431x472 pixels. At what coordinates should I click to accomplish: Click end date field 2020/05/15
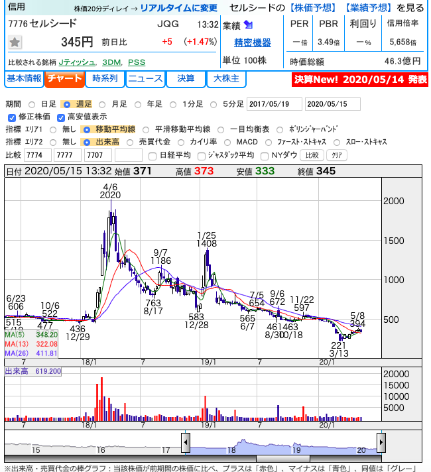coord(332,104)
